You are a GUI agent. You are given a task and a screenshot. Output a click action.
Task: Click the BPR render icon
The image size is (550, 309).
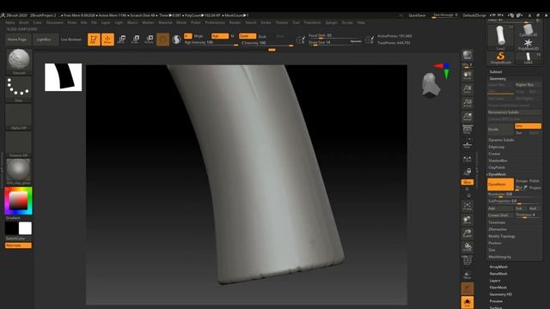point(467,55)
